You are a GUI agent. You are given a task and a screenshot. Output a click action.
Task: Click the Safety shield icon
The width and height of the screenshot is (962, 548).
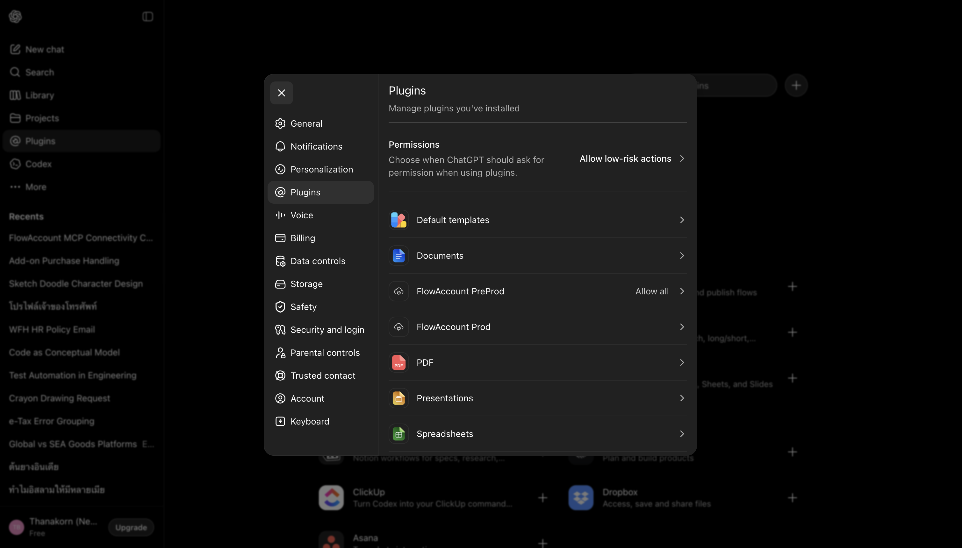pos(280,307)
